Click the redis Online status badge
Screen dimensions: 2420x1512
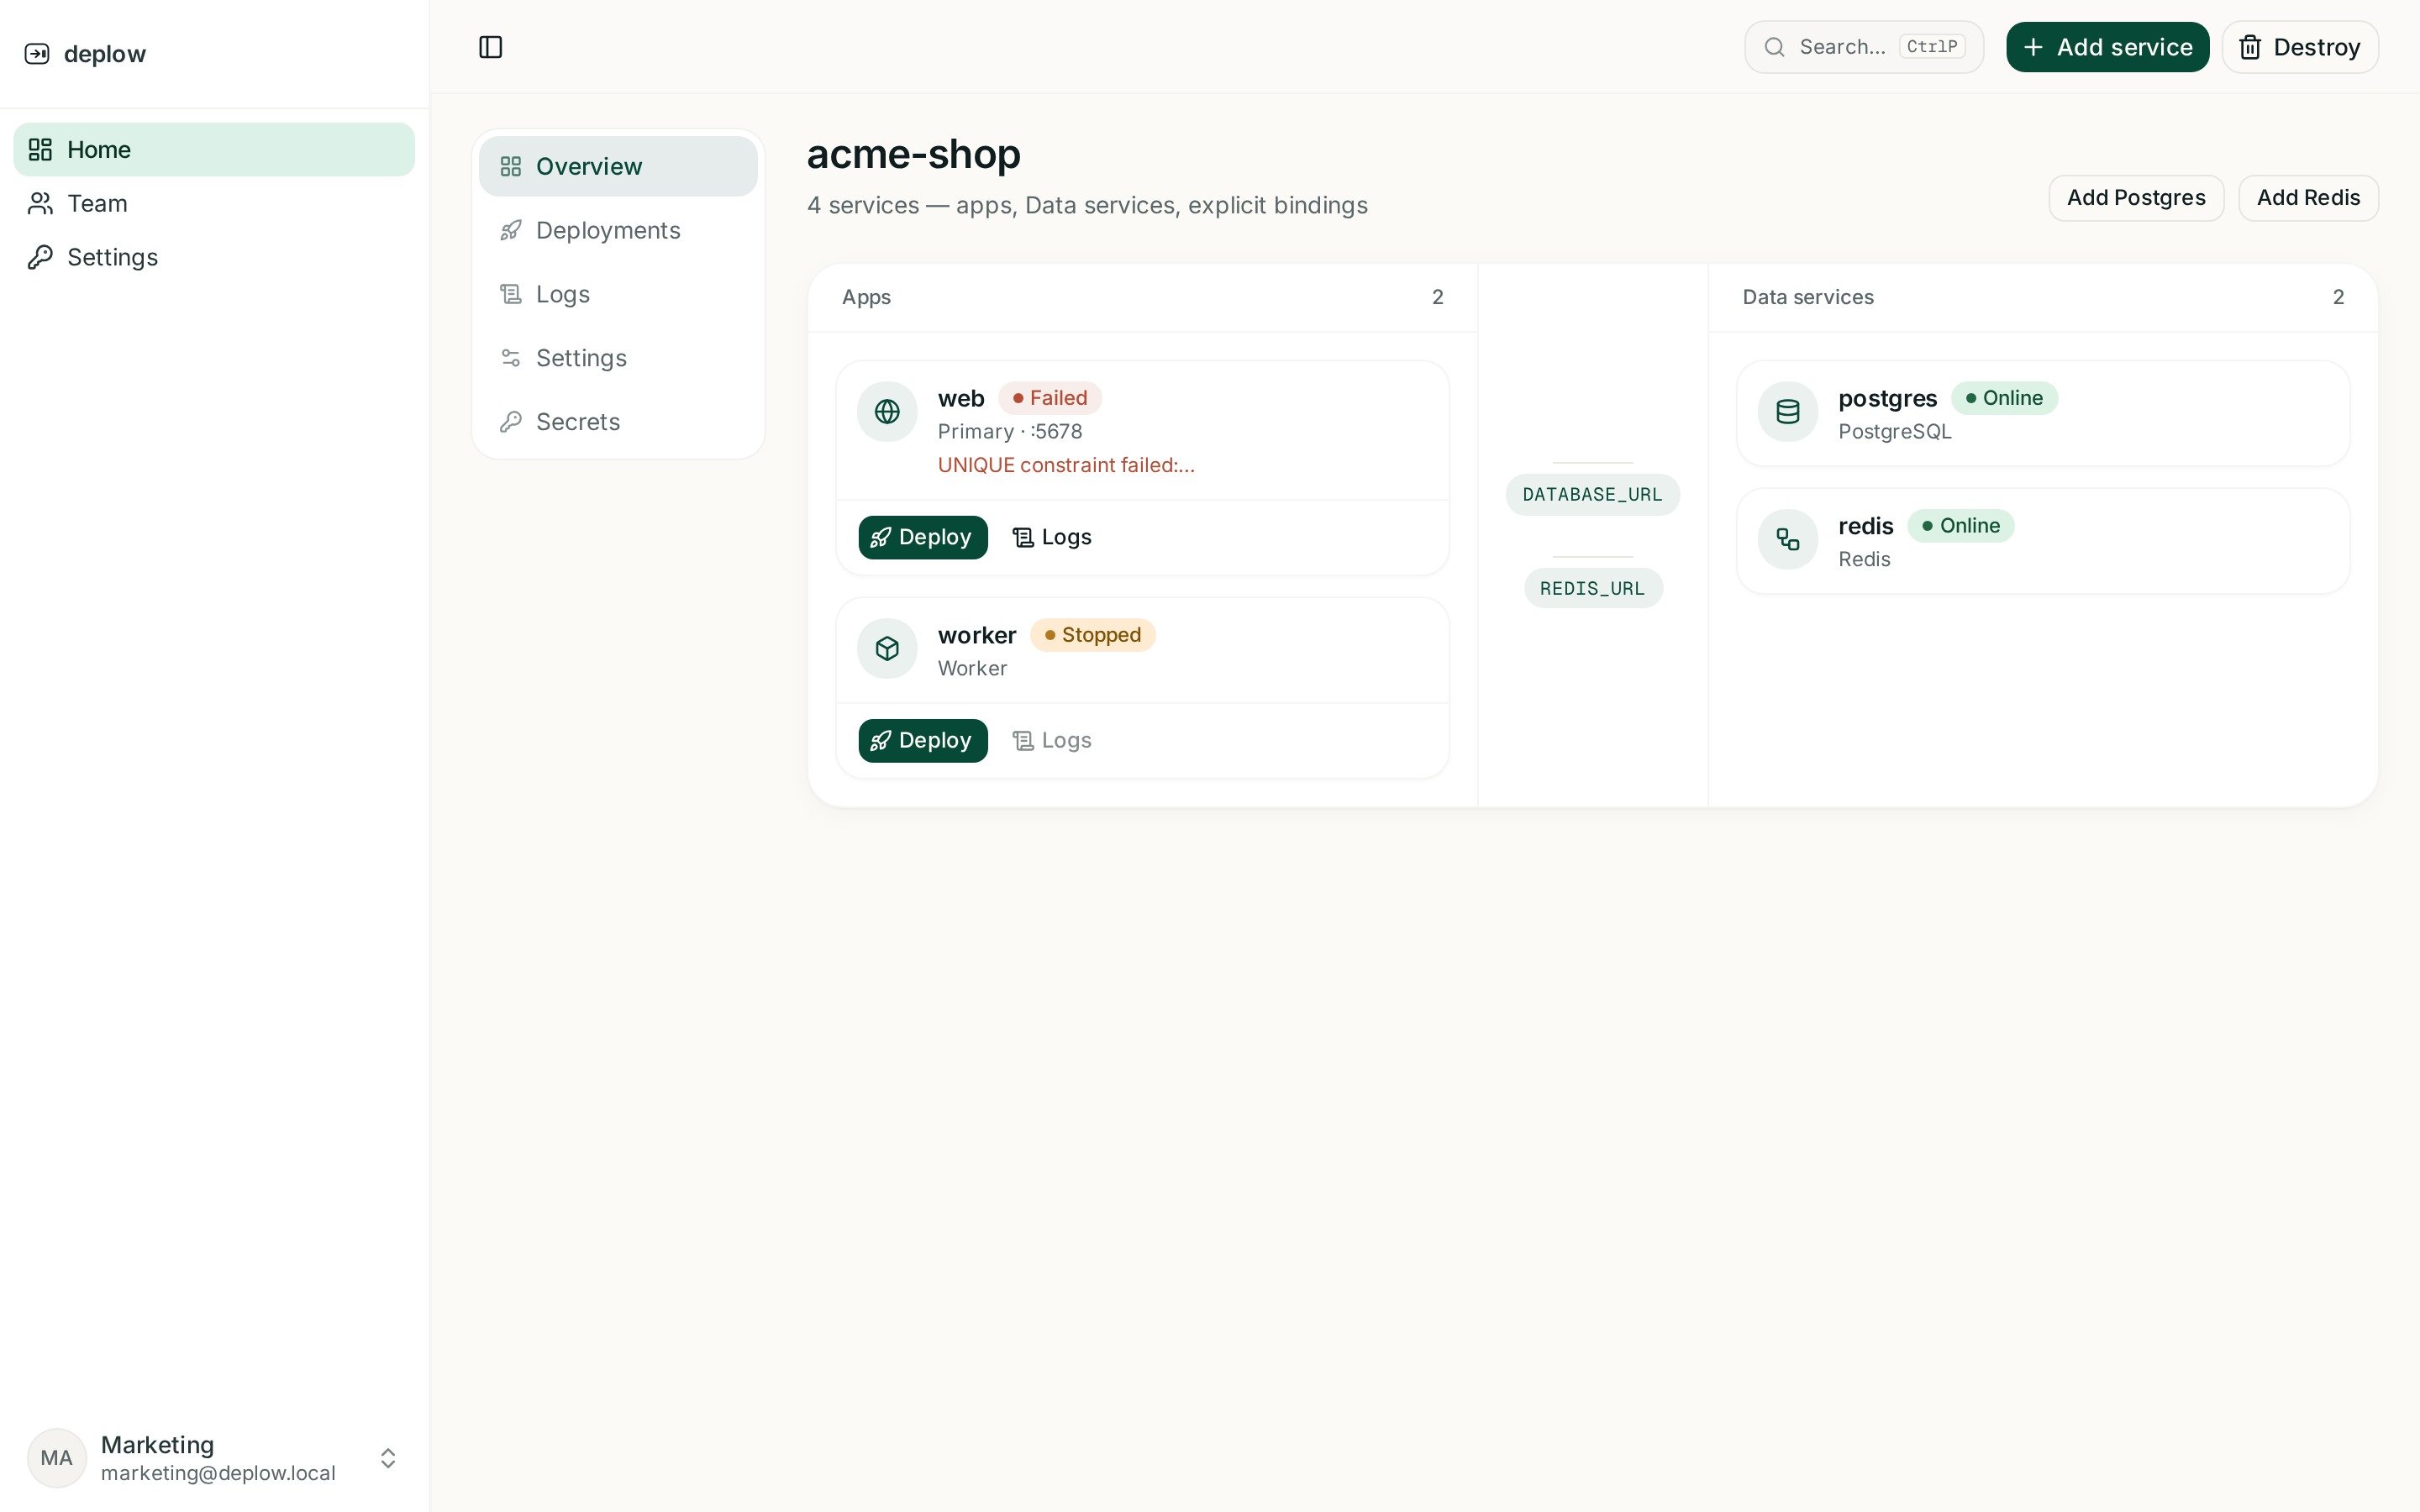1960,526
